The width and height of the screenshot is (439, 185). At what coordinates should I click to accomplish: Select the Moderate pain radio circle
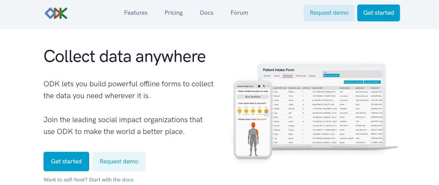click(246, 107)
